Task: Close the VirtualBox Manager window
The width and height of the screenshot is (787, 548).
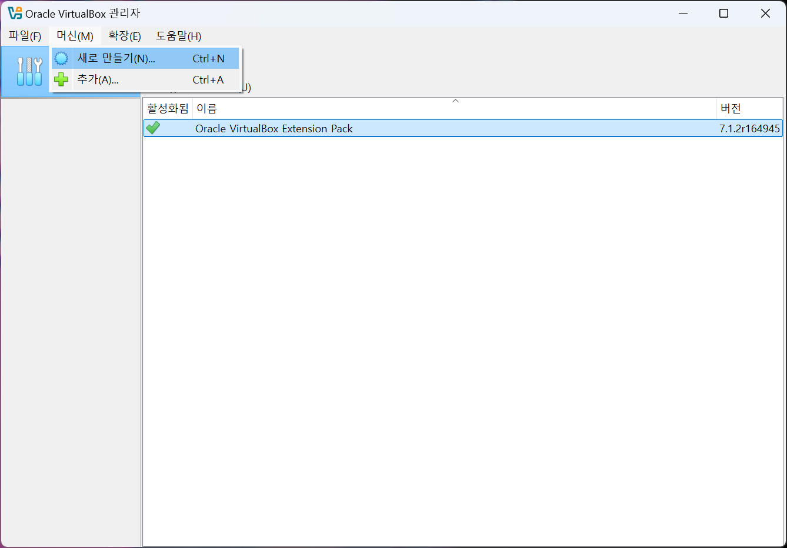Action: (765, 13)
